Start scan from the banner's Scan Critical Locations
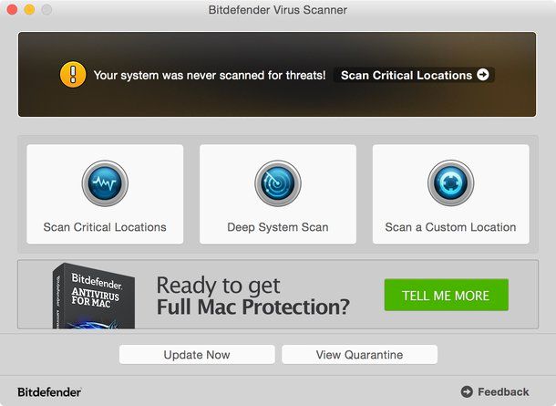 click(x=414, y=75)
